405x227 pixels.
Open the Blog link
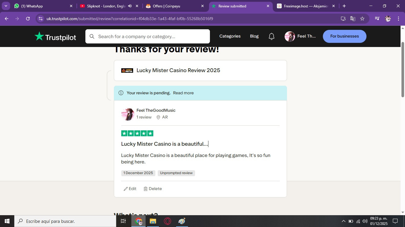pos(254,36)
